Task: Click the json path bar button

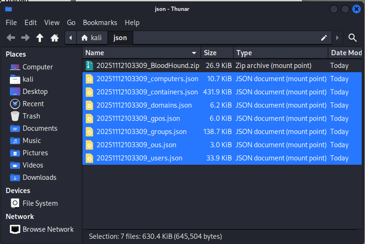Action: (x=120, y=38)
